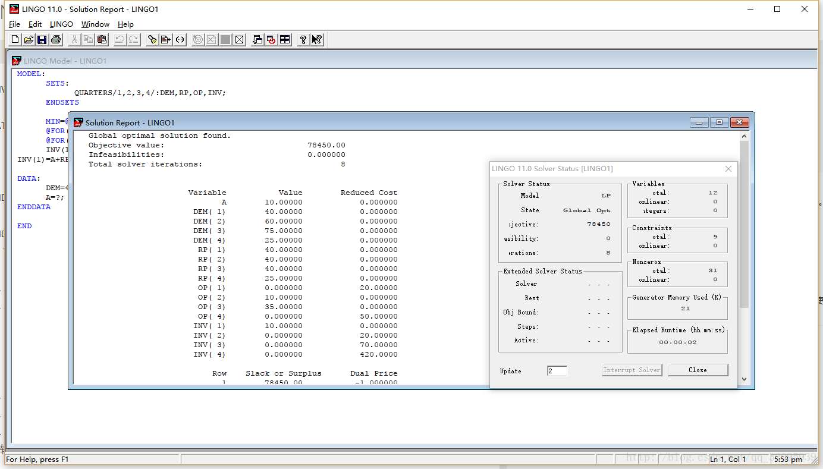Click the 'Global optimal solution found.' line

click(159, 136)
